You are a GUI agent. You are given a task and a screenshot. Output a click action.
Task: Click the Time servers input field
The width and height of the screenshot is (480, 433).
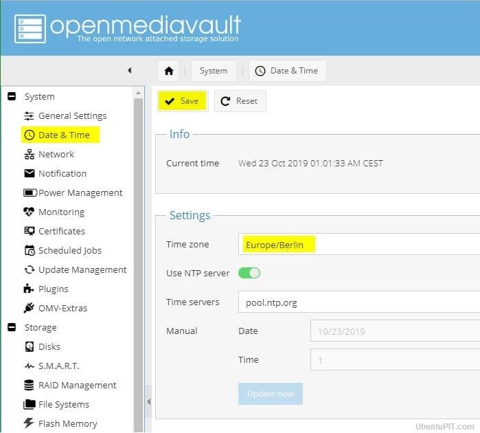(358, 302)
